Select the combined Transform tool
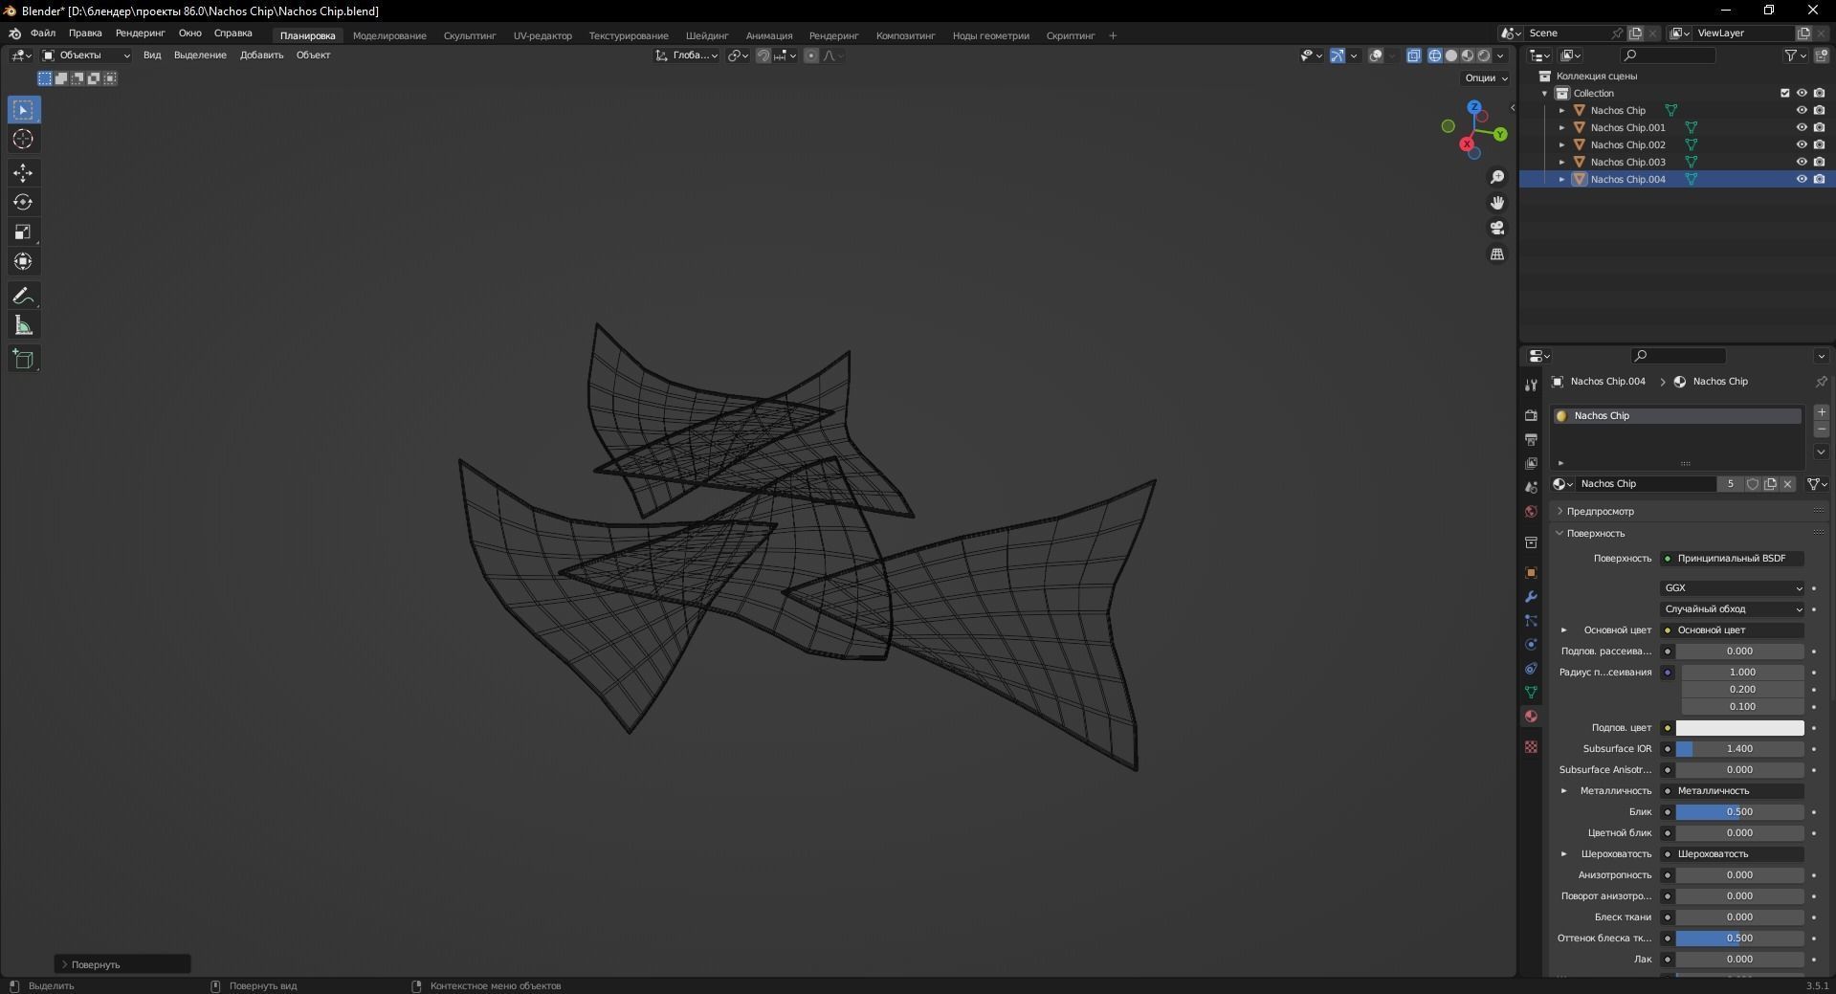This screenshot has height=994, width=1836. coord(23,262)
